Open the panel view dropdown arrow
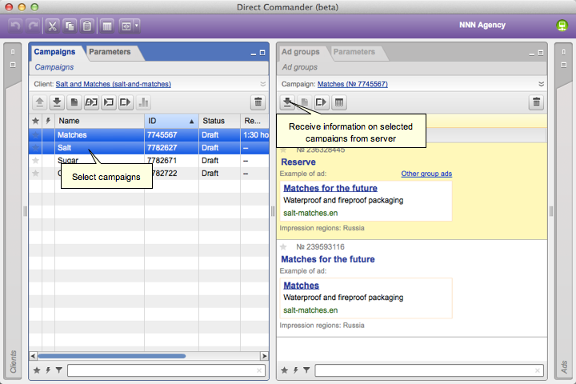Image resolution: width=576 pixels, height=384 pixels. [137, 26]
